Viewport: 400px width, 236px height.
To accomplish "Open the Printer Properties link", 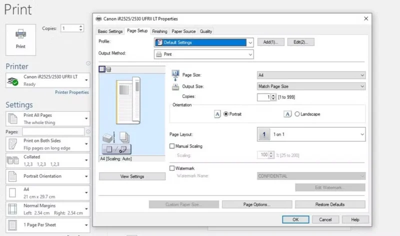I will coord(72,92).
